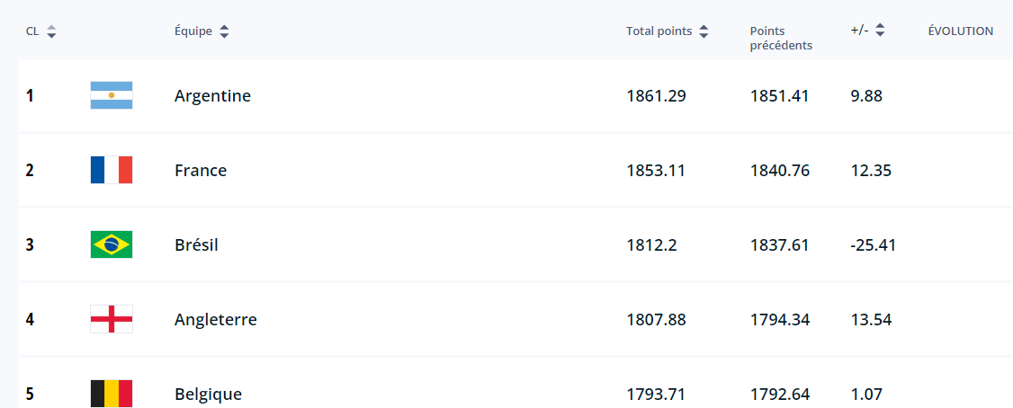Sort by Équipe column arrows
Image resolution: width=1013 pixels, height=408 pixels.
pos(223,31)
